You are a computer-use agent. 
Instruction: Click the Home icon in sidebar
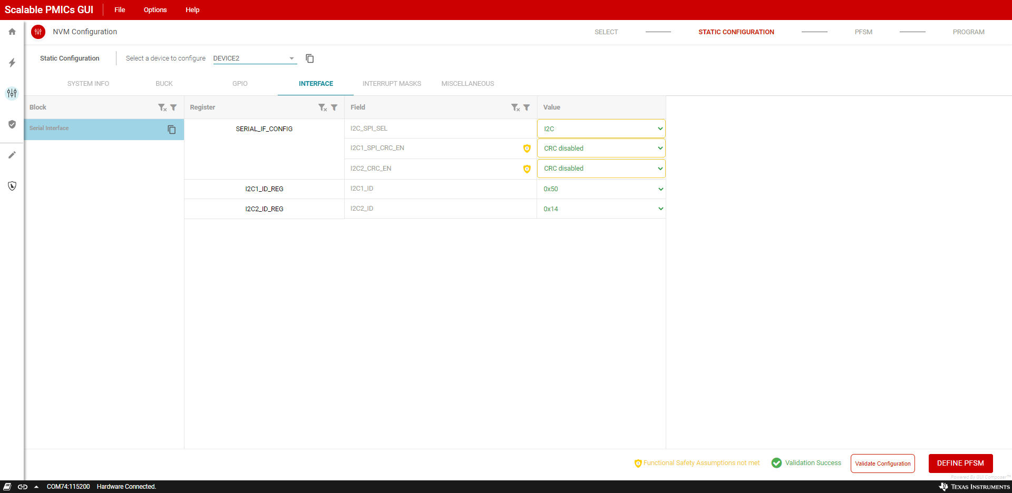(12, 32)
